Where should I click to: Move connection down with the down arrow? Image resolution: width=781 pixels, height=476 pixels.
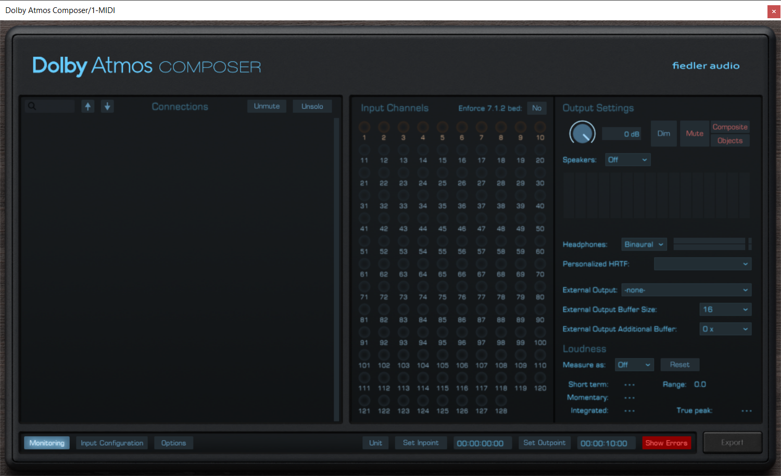107,106
